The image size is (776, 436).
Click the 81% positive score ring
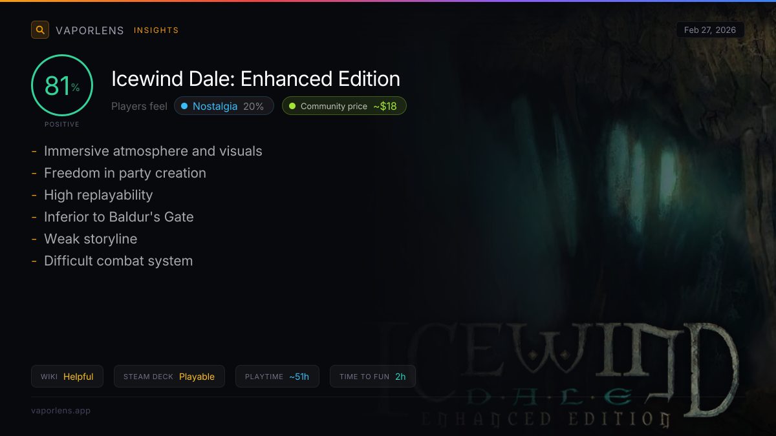pos(62,85)
